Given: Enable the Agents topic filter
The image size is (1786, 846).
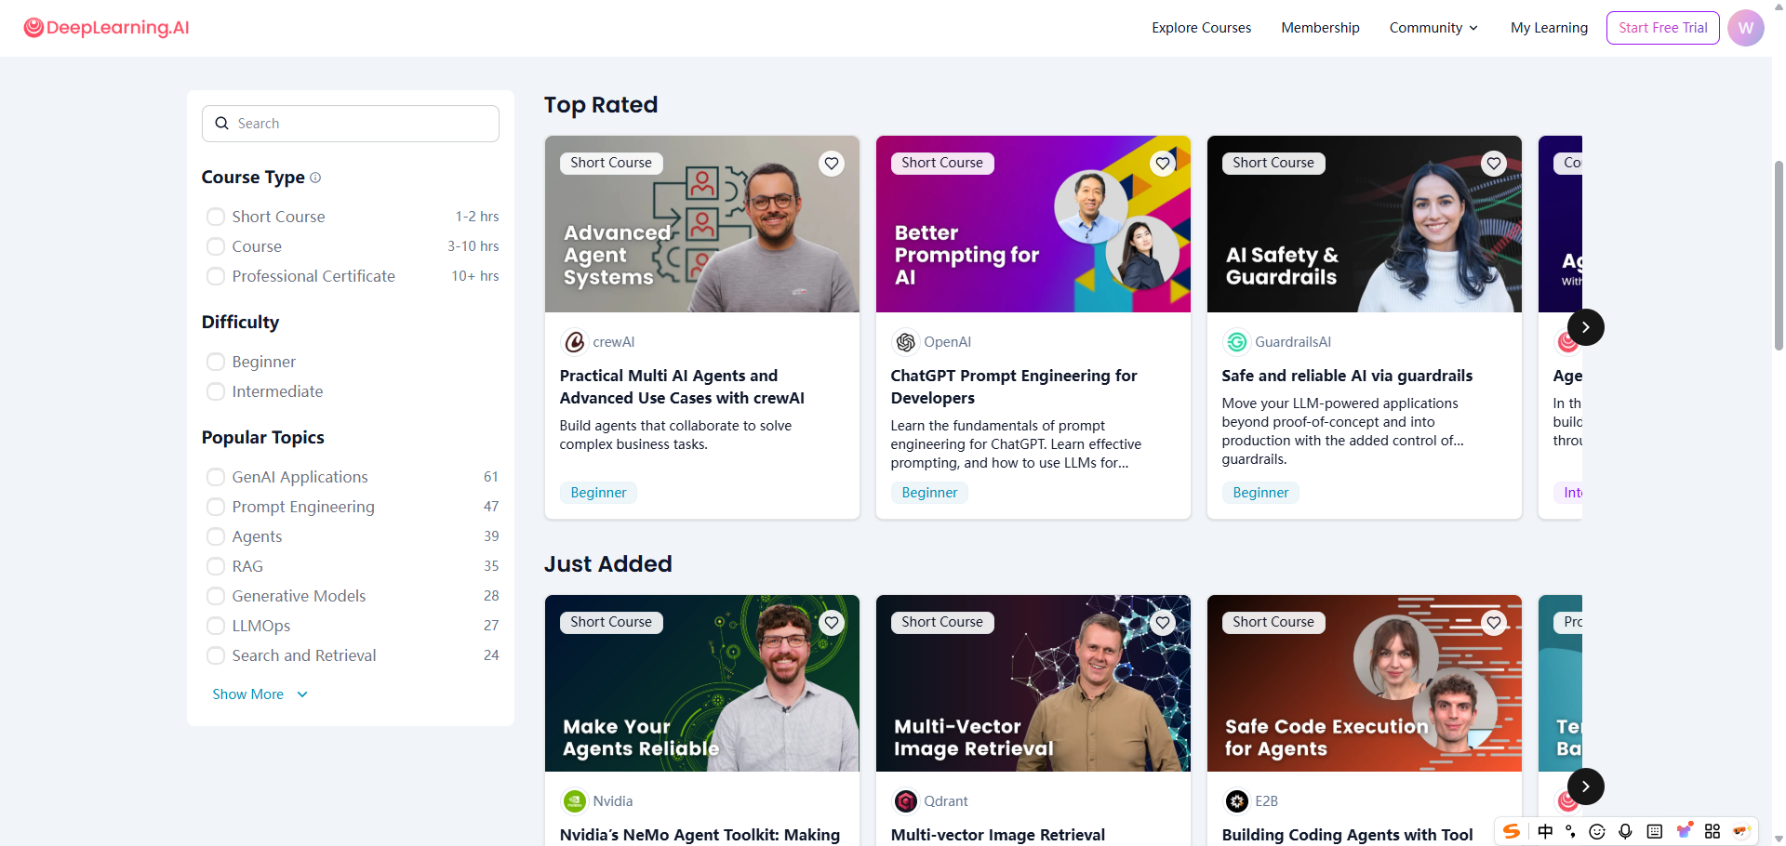Looking at the screenshot, I should coord(216,536).
